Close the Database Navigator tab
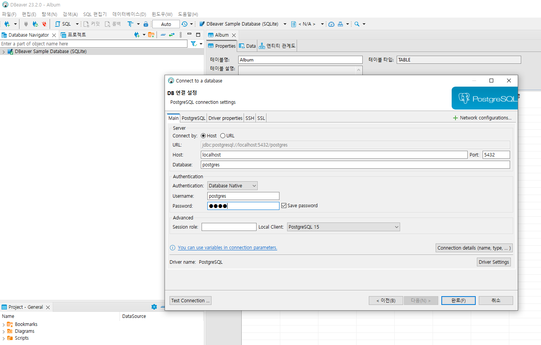Viewport: 541px width, 345px height. [54, 35]
